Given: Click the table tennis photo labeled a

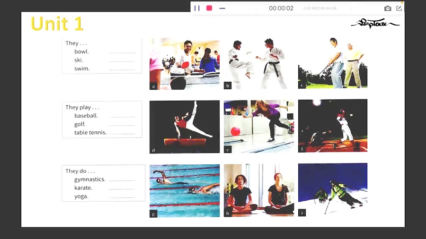Looking at the screenshot, I should pyautogui.click(x=185, y=64).
